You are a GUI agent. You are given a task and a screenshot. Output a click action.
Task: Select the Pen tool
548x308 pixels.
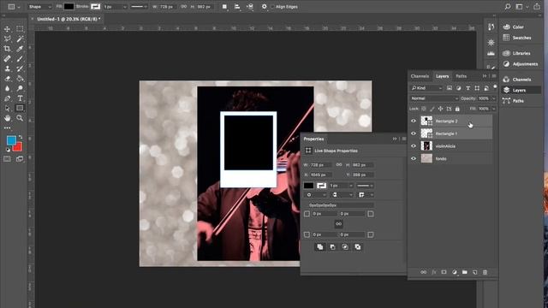click(x=7, y=98)
